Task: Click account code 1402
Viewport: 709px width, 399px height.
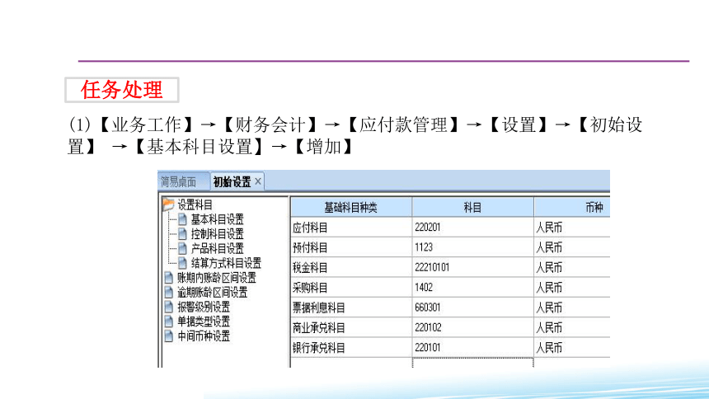Action: pos(424,287)
